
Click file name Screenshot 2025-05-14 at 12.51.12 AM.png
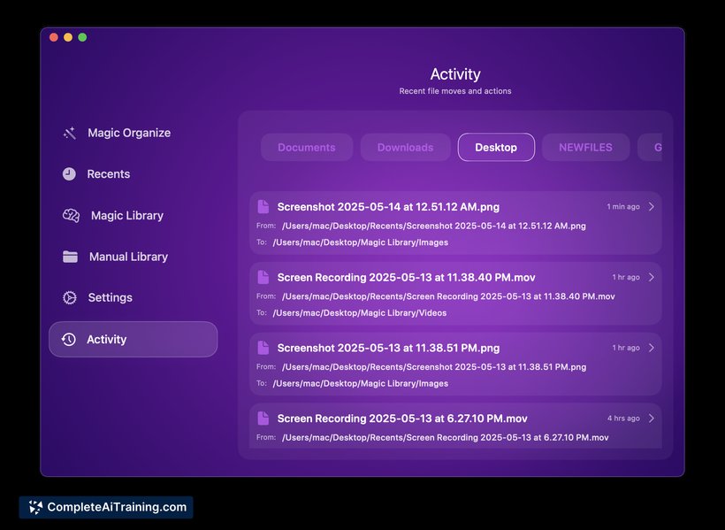pos(388,207)
